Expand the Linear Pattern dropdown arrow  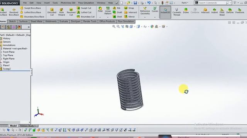tap(108, 17)
